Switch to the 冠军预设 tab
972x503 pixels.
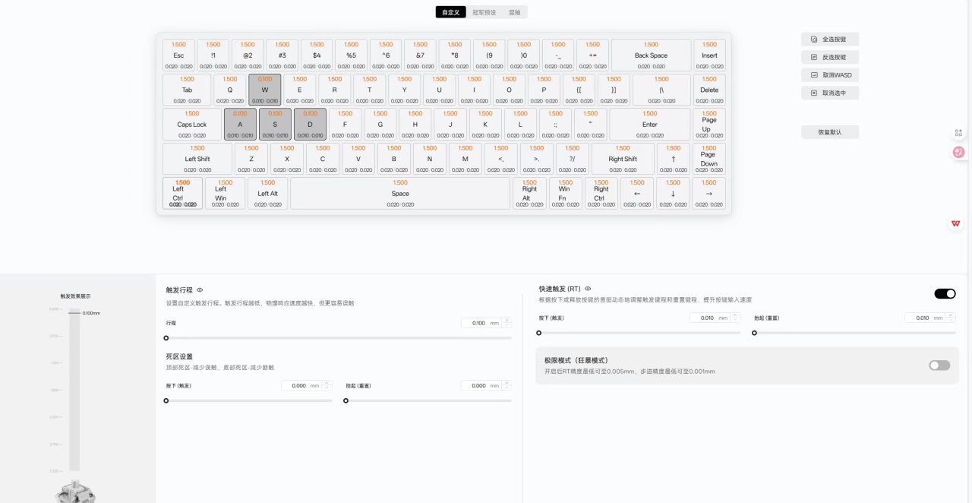click(x=484, y=12)
